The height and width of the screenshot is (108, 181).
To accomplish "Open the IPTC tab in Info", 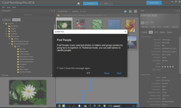I will (x=156, y=32).
